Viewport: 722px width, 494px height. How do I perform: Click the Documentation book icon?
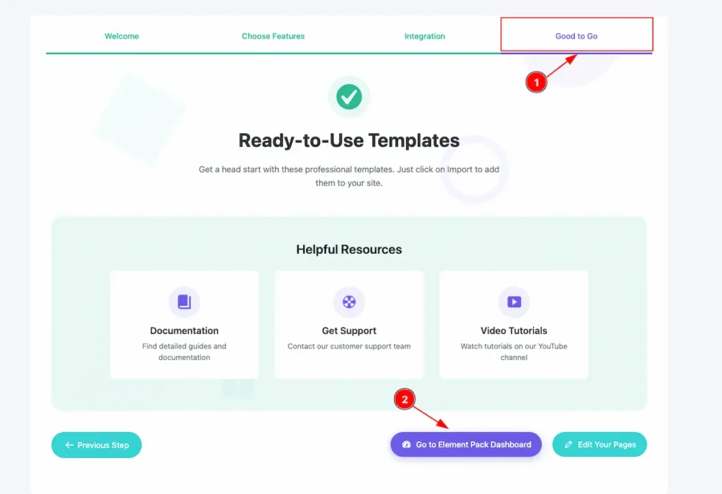tap(184, 302)
